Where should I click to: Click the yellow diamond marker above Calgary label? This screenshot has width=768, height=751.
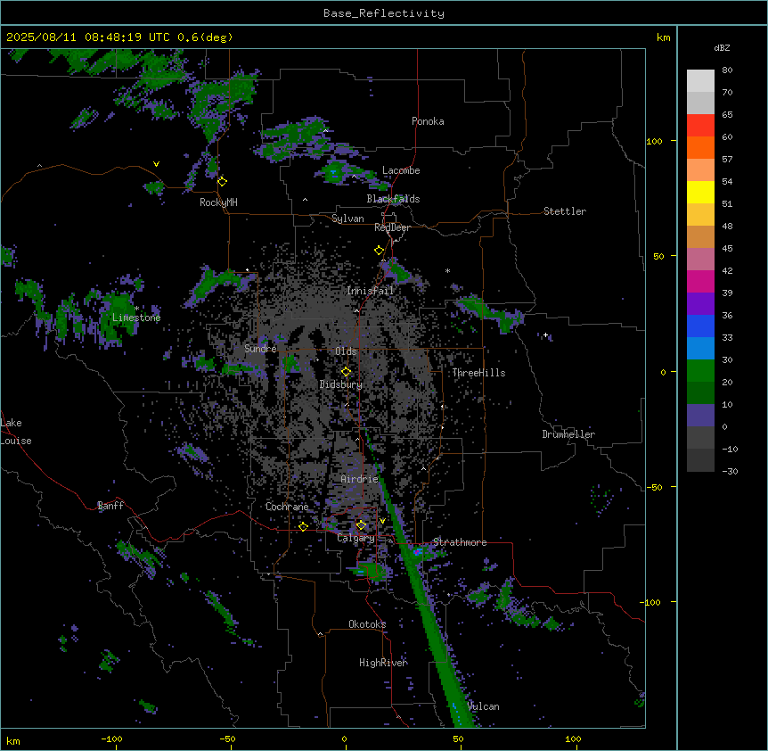point(361,525)
